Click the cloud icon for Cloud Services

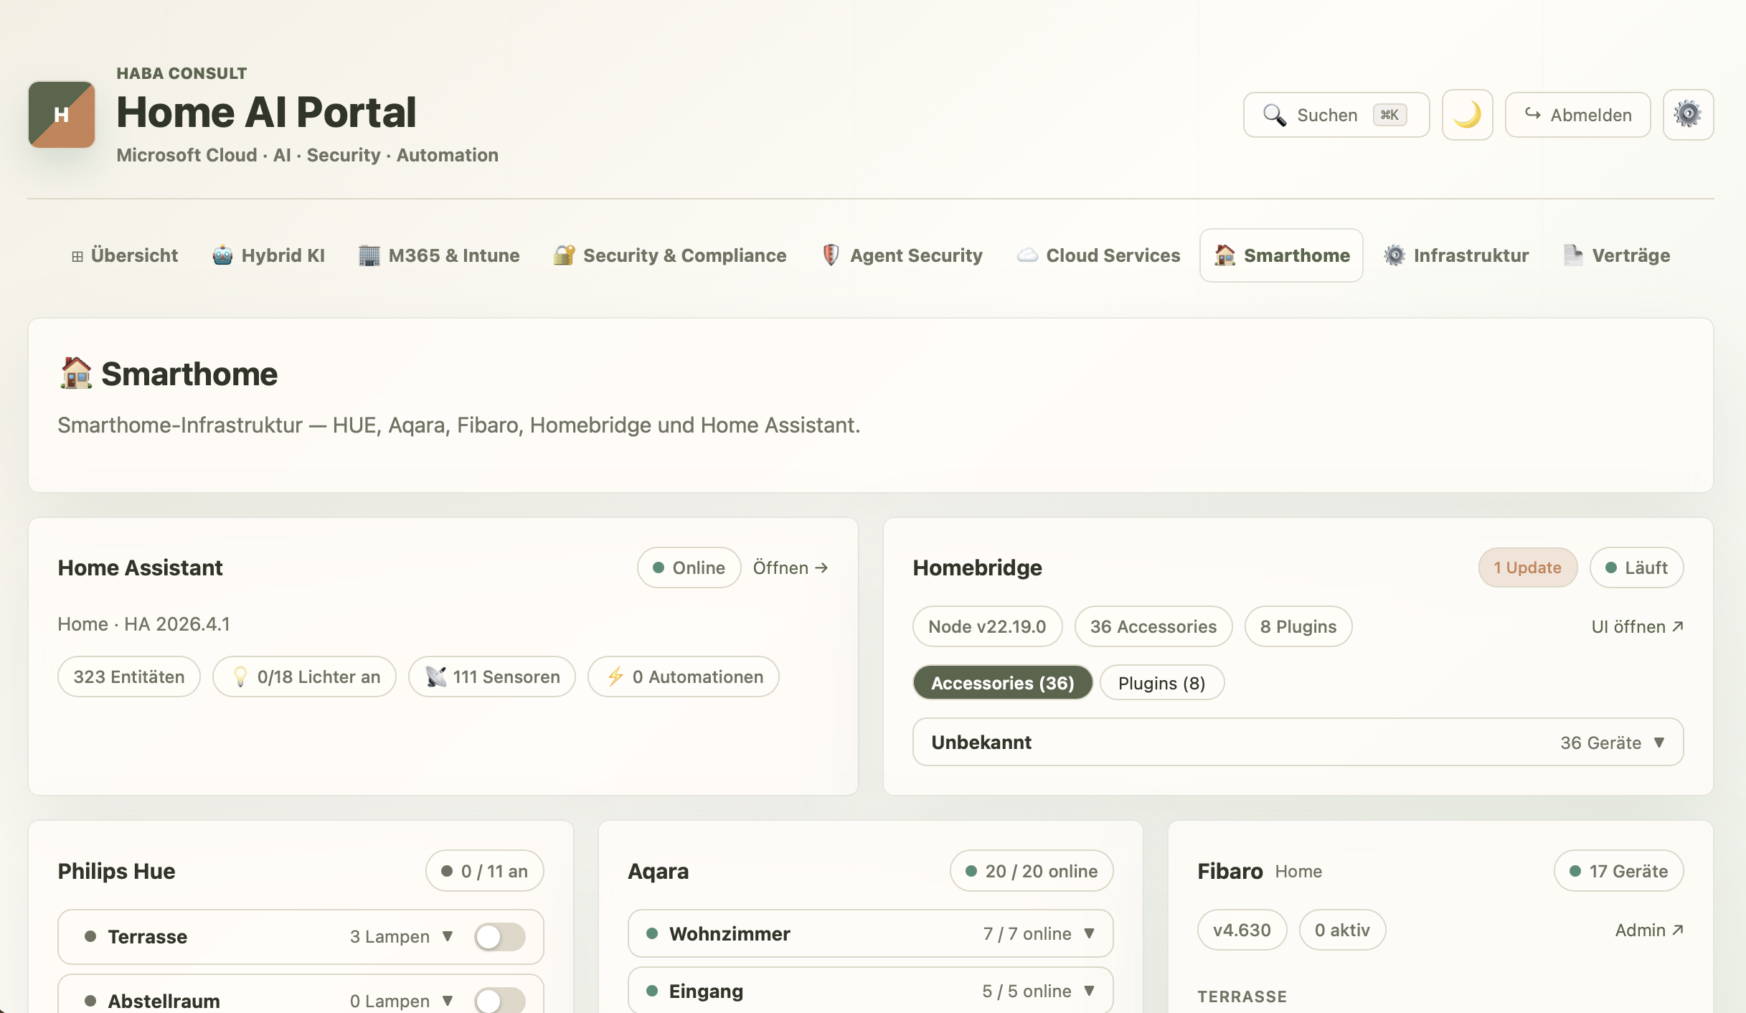tap(1027, 255)
